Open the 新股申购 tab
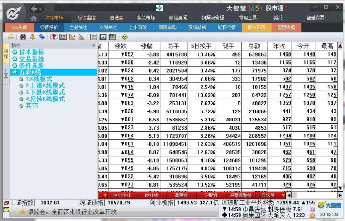Viewport: 345px width, 221px height. 167,27
